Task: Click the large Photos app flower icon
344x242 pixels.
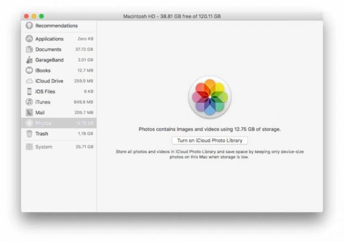Action: tap(209, 97)
